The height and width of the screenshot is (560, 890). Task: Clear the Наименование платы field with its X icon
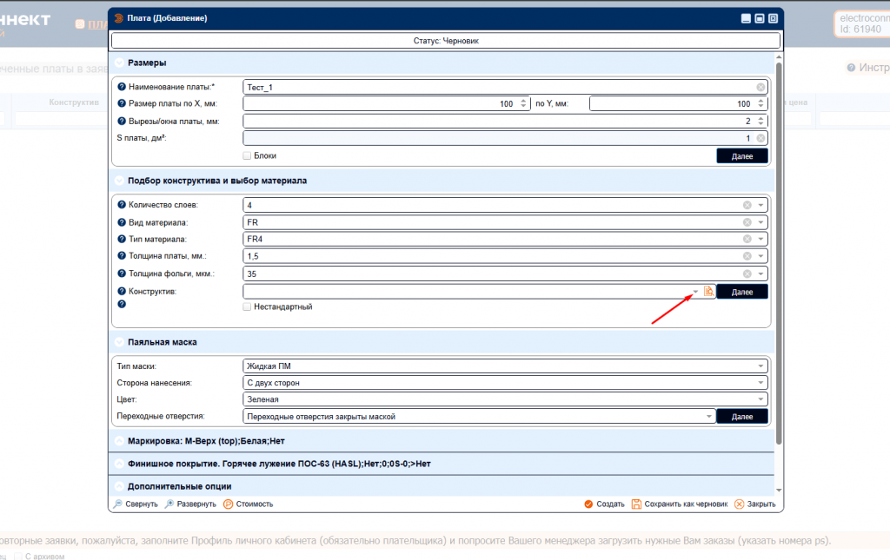(x=760, y=87)
